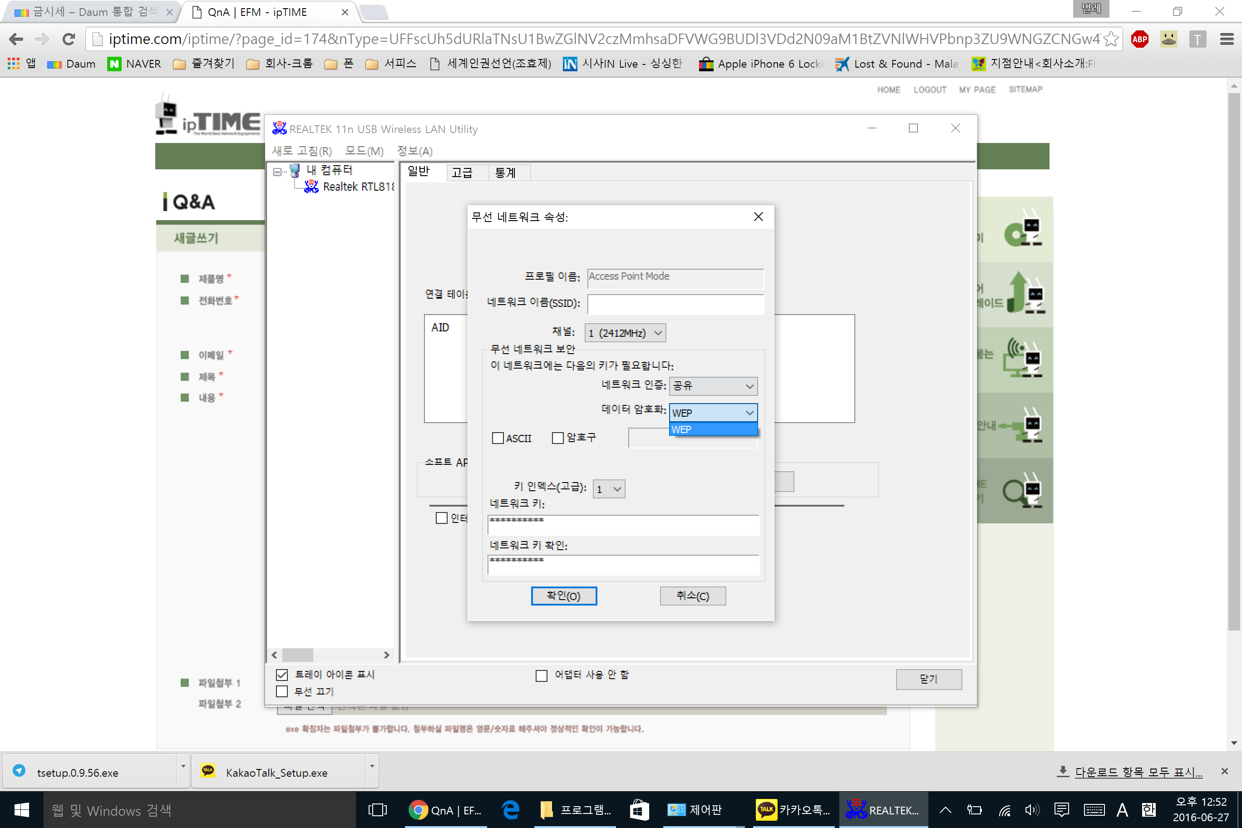The height and width of the screenshot is (828, 1242).
Task: Open the volume speaker tray icon
Action: (x=1032, y=810)
